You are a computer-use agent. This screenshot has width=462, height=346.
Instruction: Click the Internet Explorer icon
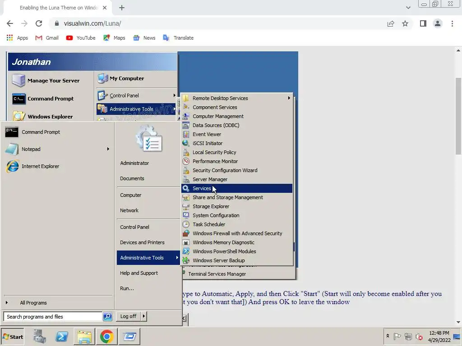pos(12,166)
